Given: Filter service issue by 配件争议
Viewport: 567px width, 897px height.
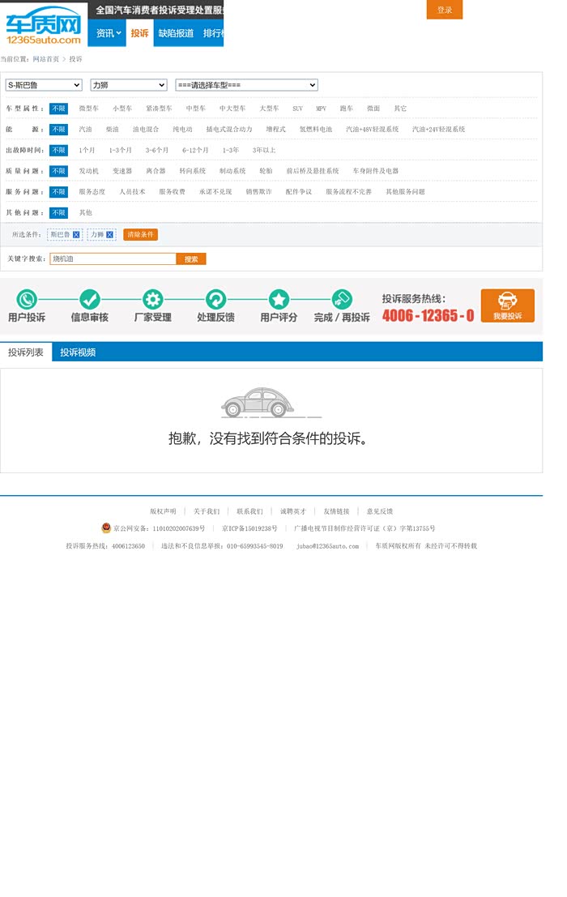Looking at the screenshot, I should (x=299, y=192).
